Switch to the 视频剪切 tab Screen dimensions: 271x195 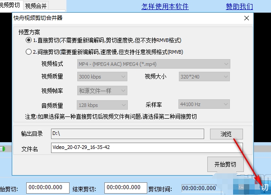point(10,5)
